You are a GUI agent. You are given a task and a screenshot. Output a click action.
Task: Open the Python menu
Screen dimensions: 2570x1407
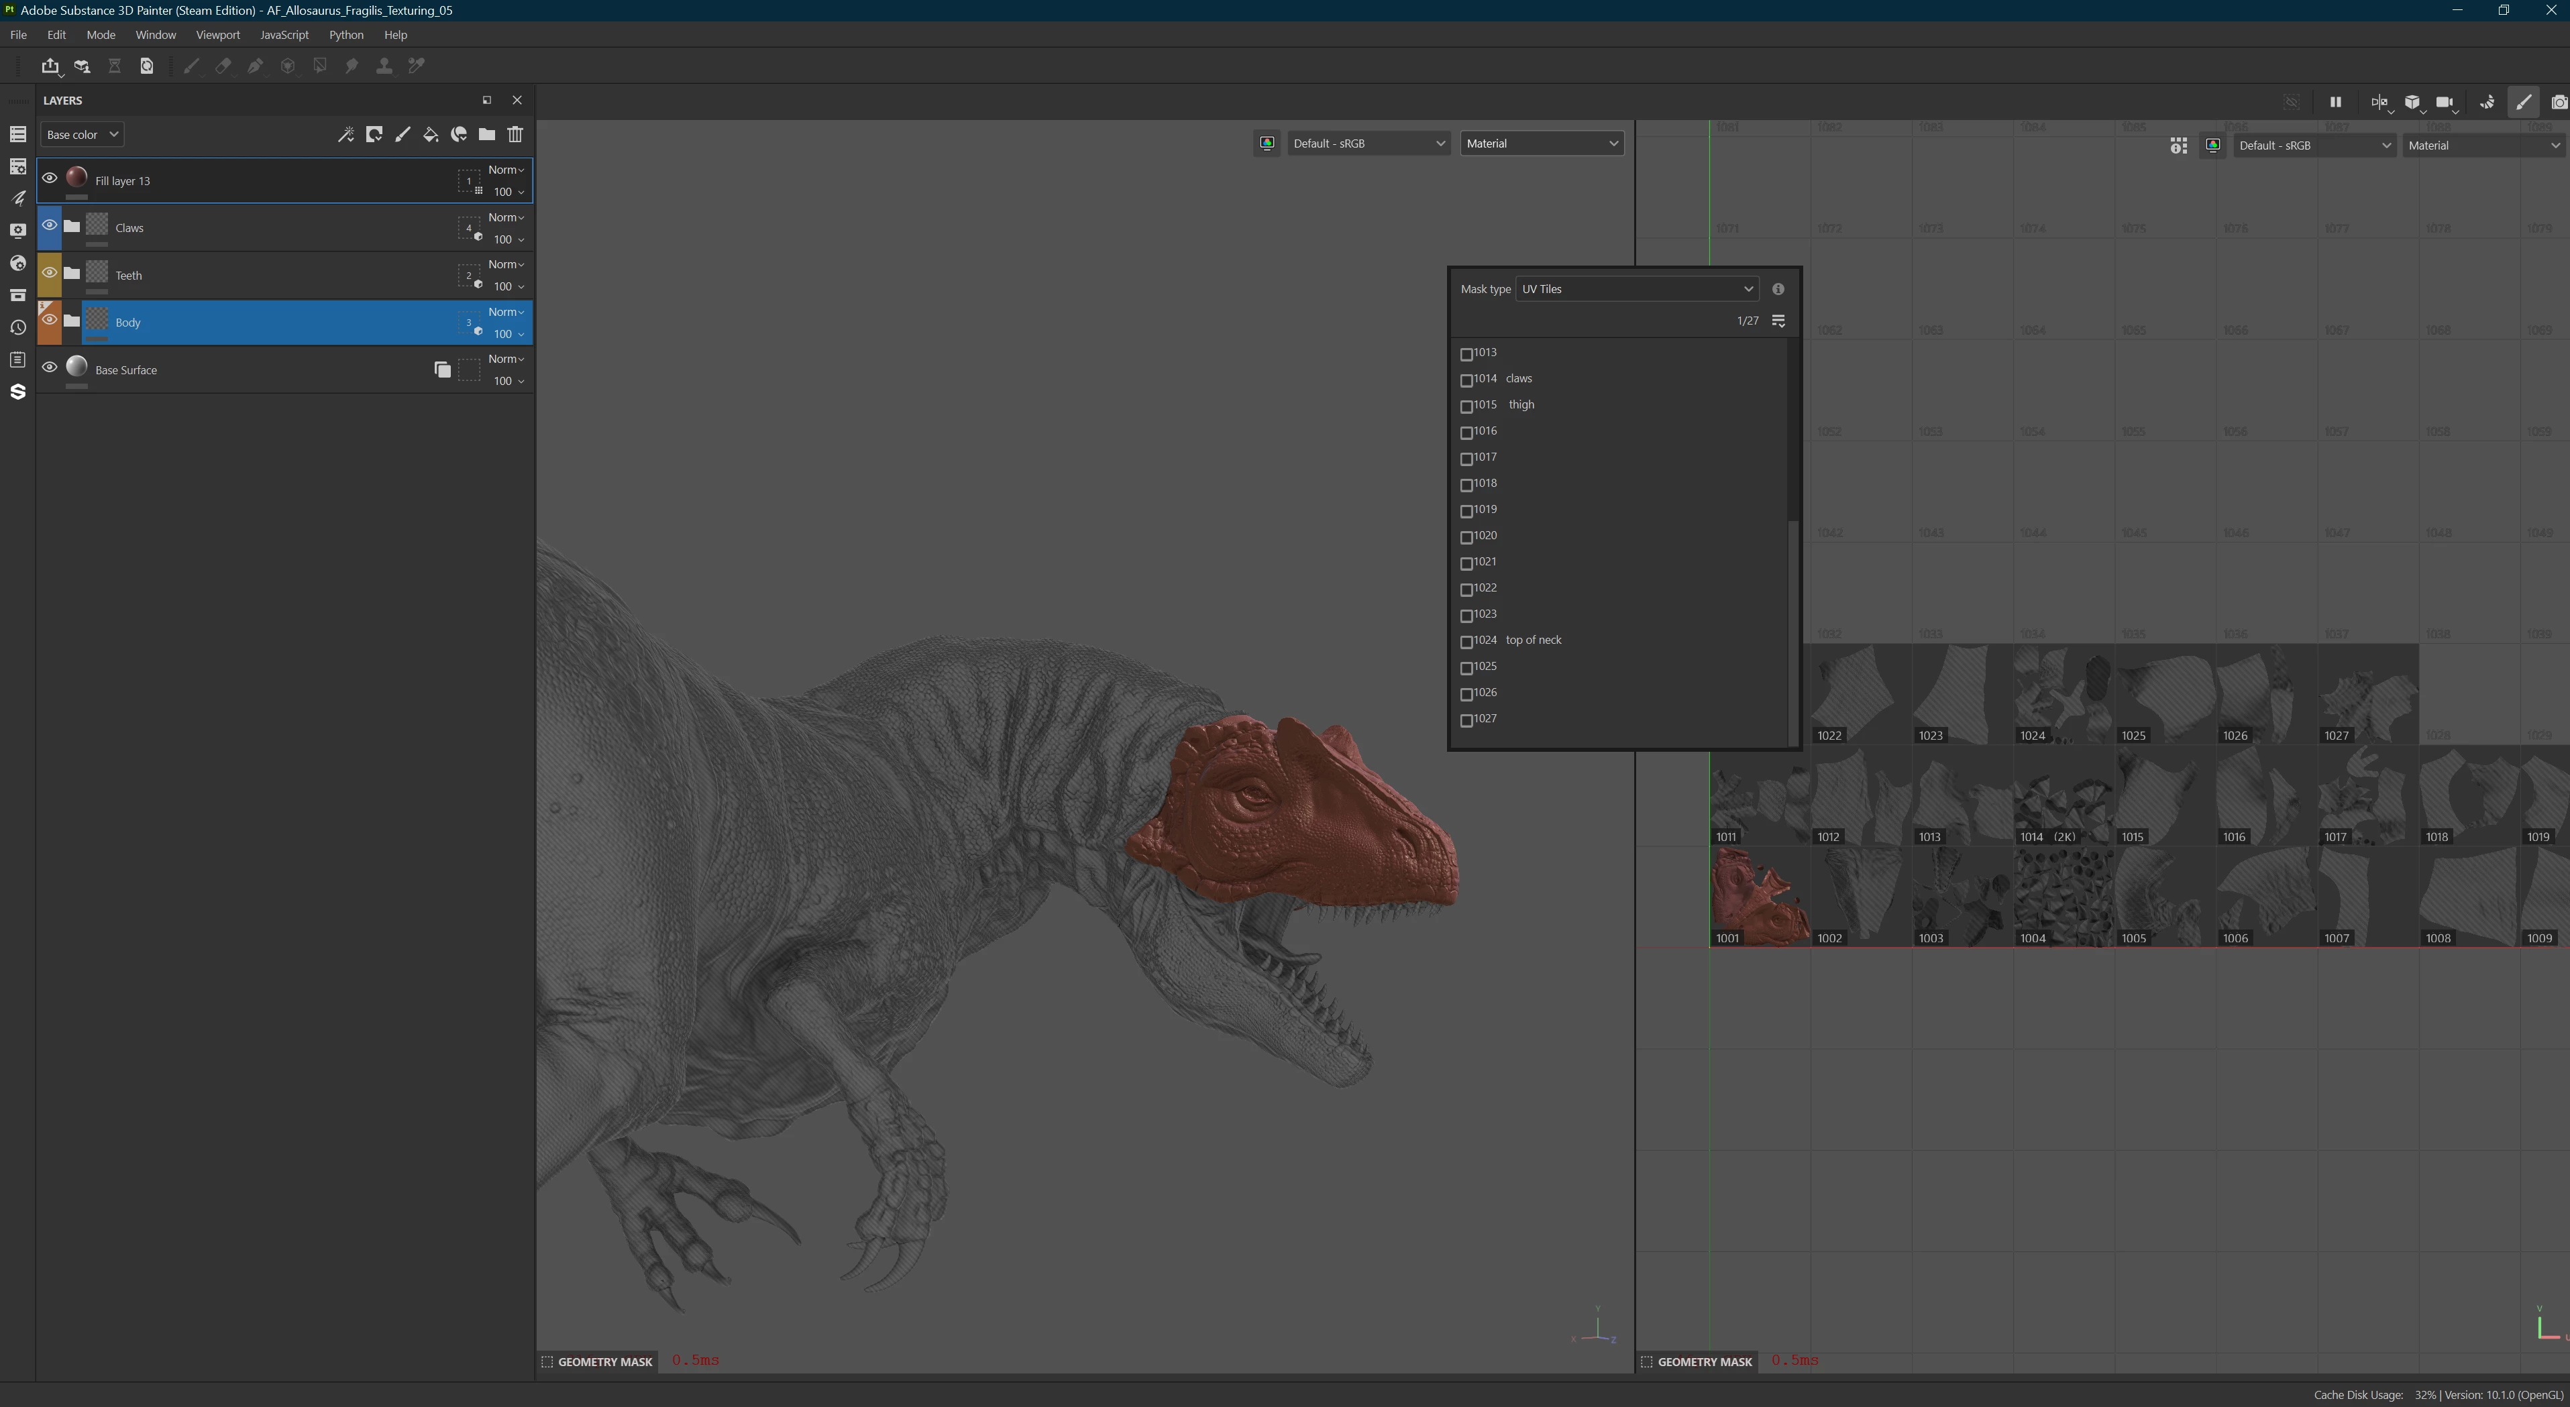pyautogui.click(x=346, y=35)
